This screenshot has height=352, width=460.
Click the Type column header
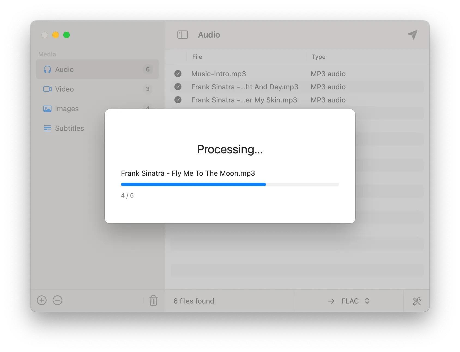319,57
